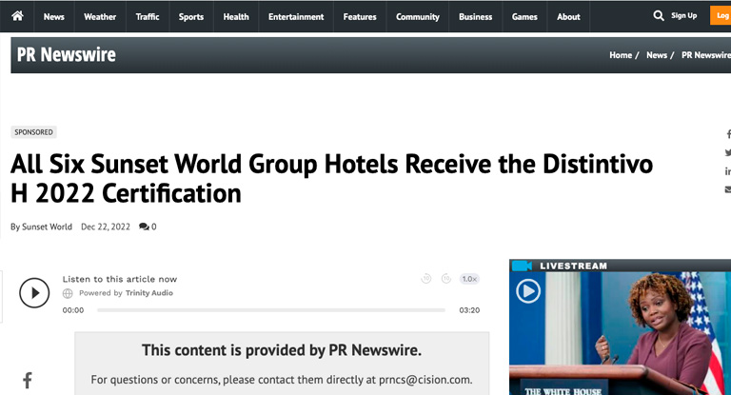Open the Weather menu
This screenshot has width=731, height=395.
pyautogui.click(x=100, y=16)
